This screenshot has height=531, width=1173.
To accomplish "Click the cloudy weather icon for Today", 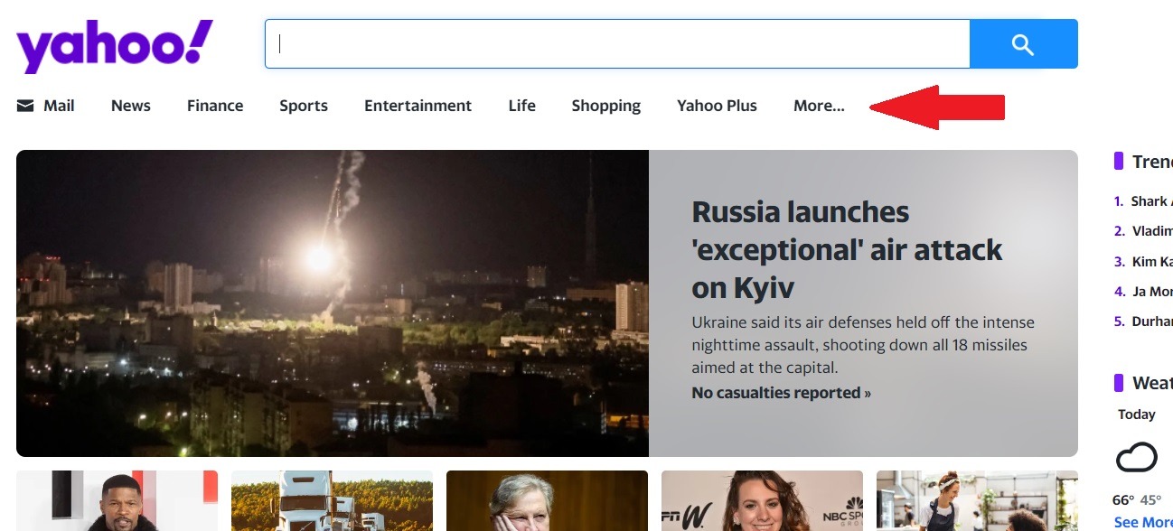I will click(x=1136, y=458).
